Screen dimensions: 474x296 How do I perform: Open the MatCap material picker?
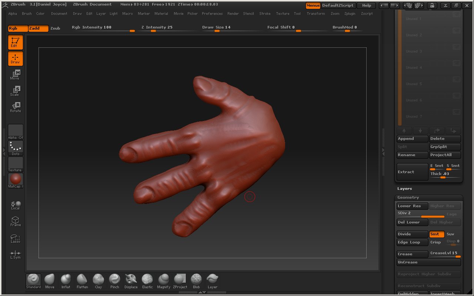pyautogui.click(x=15, y=180)
